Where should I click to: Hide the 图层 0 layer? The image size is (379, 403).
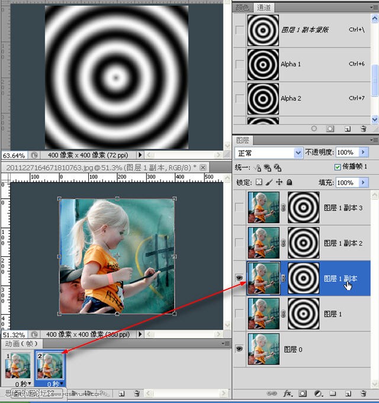[x=239, y=349]
